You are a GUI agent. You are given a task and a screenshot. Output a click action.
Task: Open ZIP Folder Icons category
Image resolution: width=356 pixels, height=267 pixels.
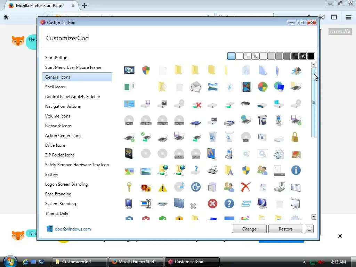[60, 155]
